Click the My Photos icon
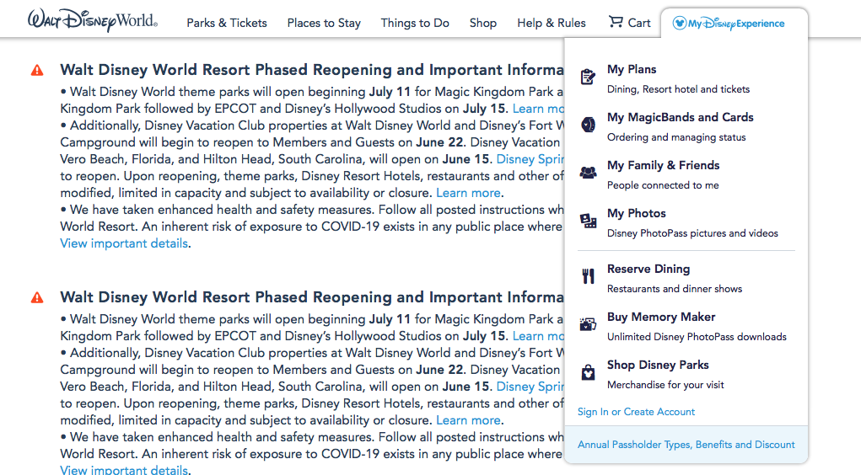 [588, 221]
